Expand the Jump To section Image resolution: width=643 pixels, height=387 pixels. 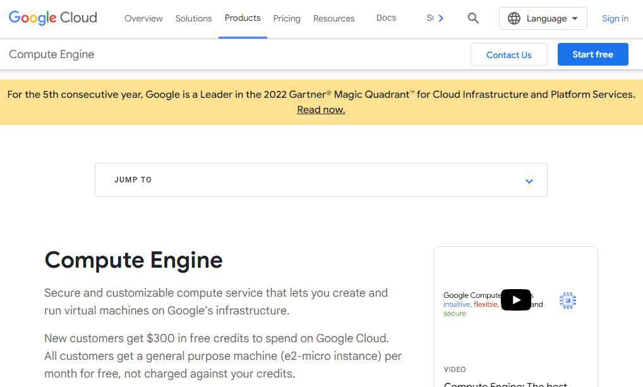[x=529, y=181]
